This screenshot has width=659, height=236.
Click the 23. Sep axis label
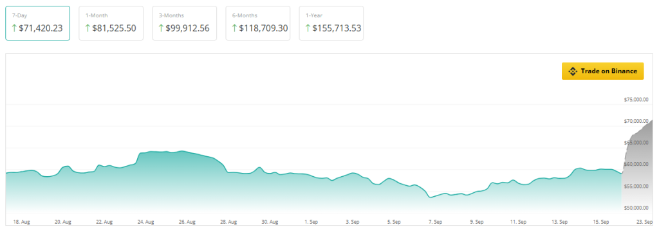click(644, 221)
